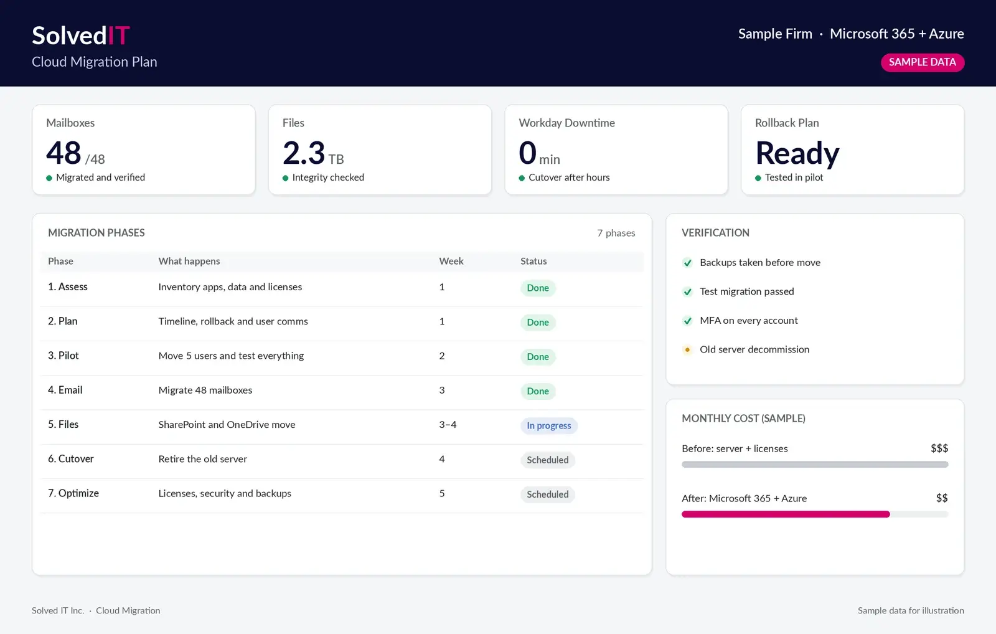This screenshot has width=996, height=634.
Task: Click the gray Before: server + licenses cost bar
Action: point(815,465)
